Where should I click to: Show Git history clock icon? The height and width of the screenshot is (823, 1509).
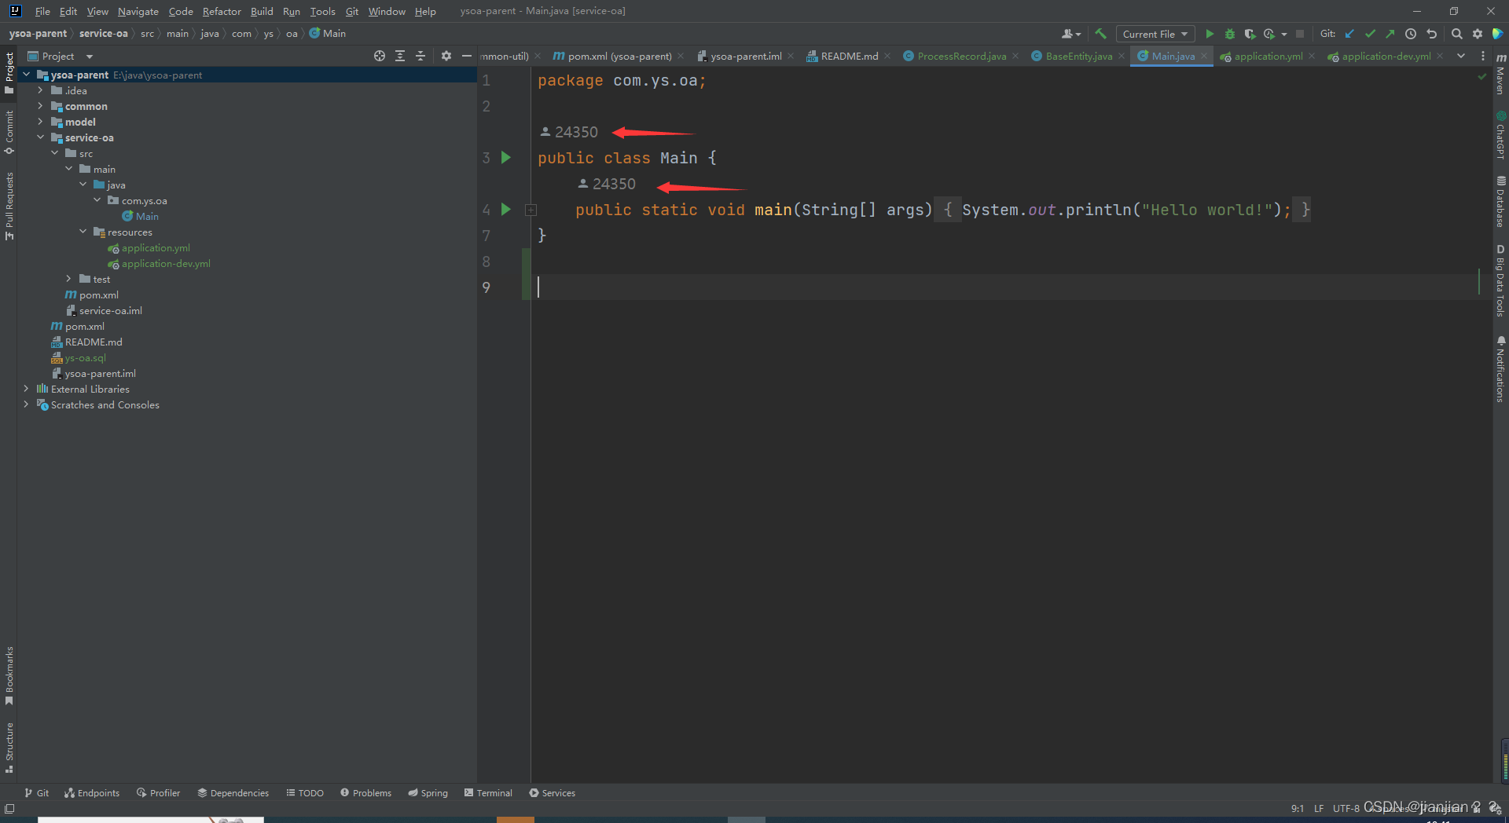pyautogui.click(x=1411, y=34)
